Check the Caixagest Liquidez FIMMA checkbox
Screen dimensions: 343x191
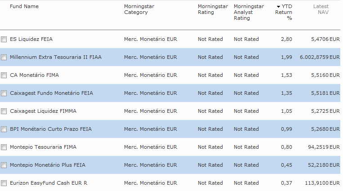tap(4, 111)
